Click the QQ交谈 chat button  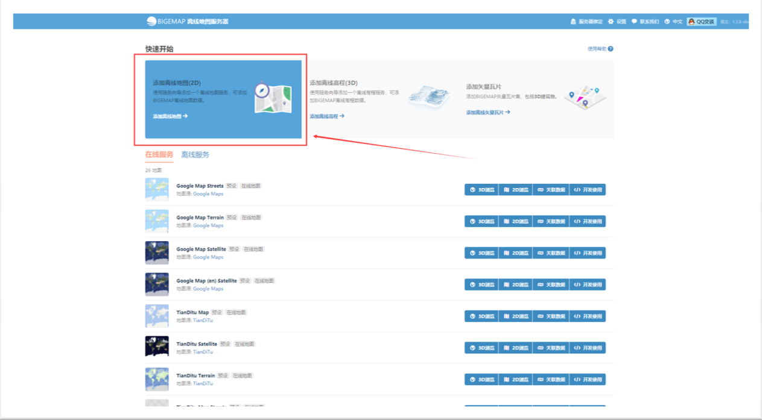pos(702,22)
